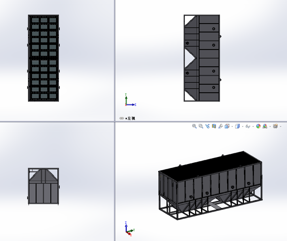
Task: Click the *左視 view name label
Action: [x=130, y=118]
